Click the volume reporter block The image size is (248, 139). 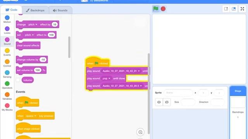28,80
